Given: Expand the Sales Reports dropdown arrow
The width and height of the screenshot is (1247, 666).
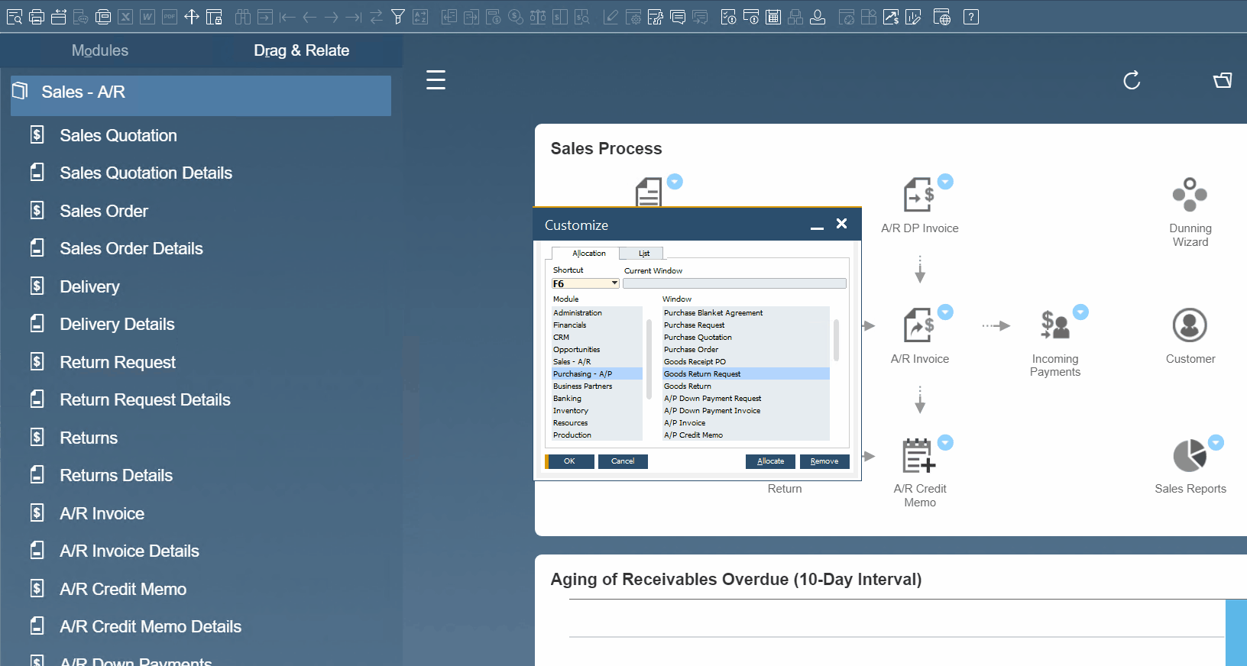Looking at the screenshot, I should tap(1216, 442).
